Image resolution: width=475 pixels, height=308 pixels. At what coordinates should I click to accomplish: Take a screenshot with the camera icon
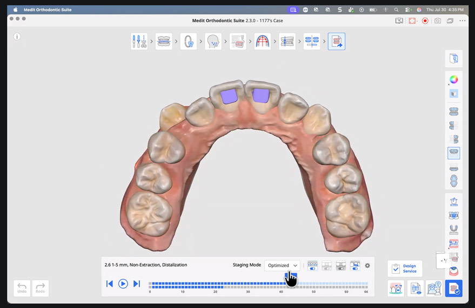pyautogui.click(x=437, y=21)
